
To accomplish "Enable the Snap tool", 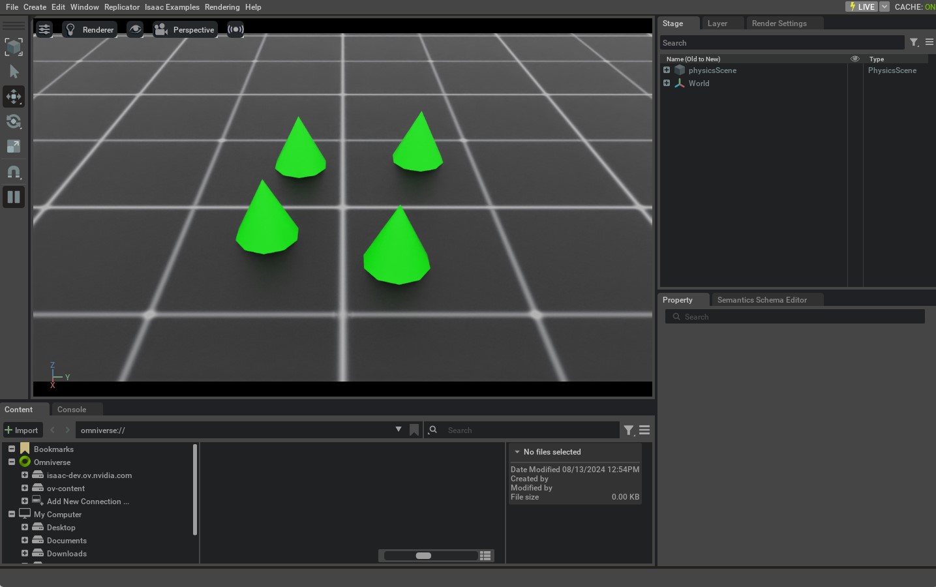I will point(14,172).
